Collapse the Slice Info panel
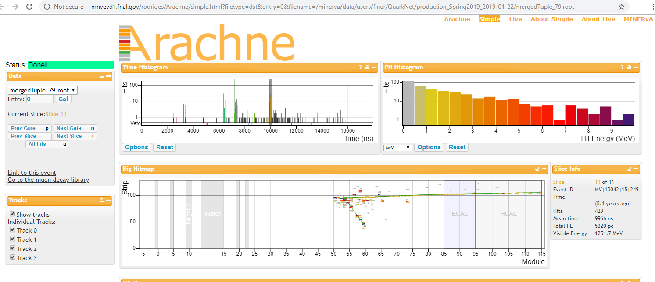The width and height of the screenshot is (655, 282). [x=636, y=169]
